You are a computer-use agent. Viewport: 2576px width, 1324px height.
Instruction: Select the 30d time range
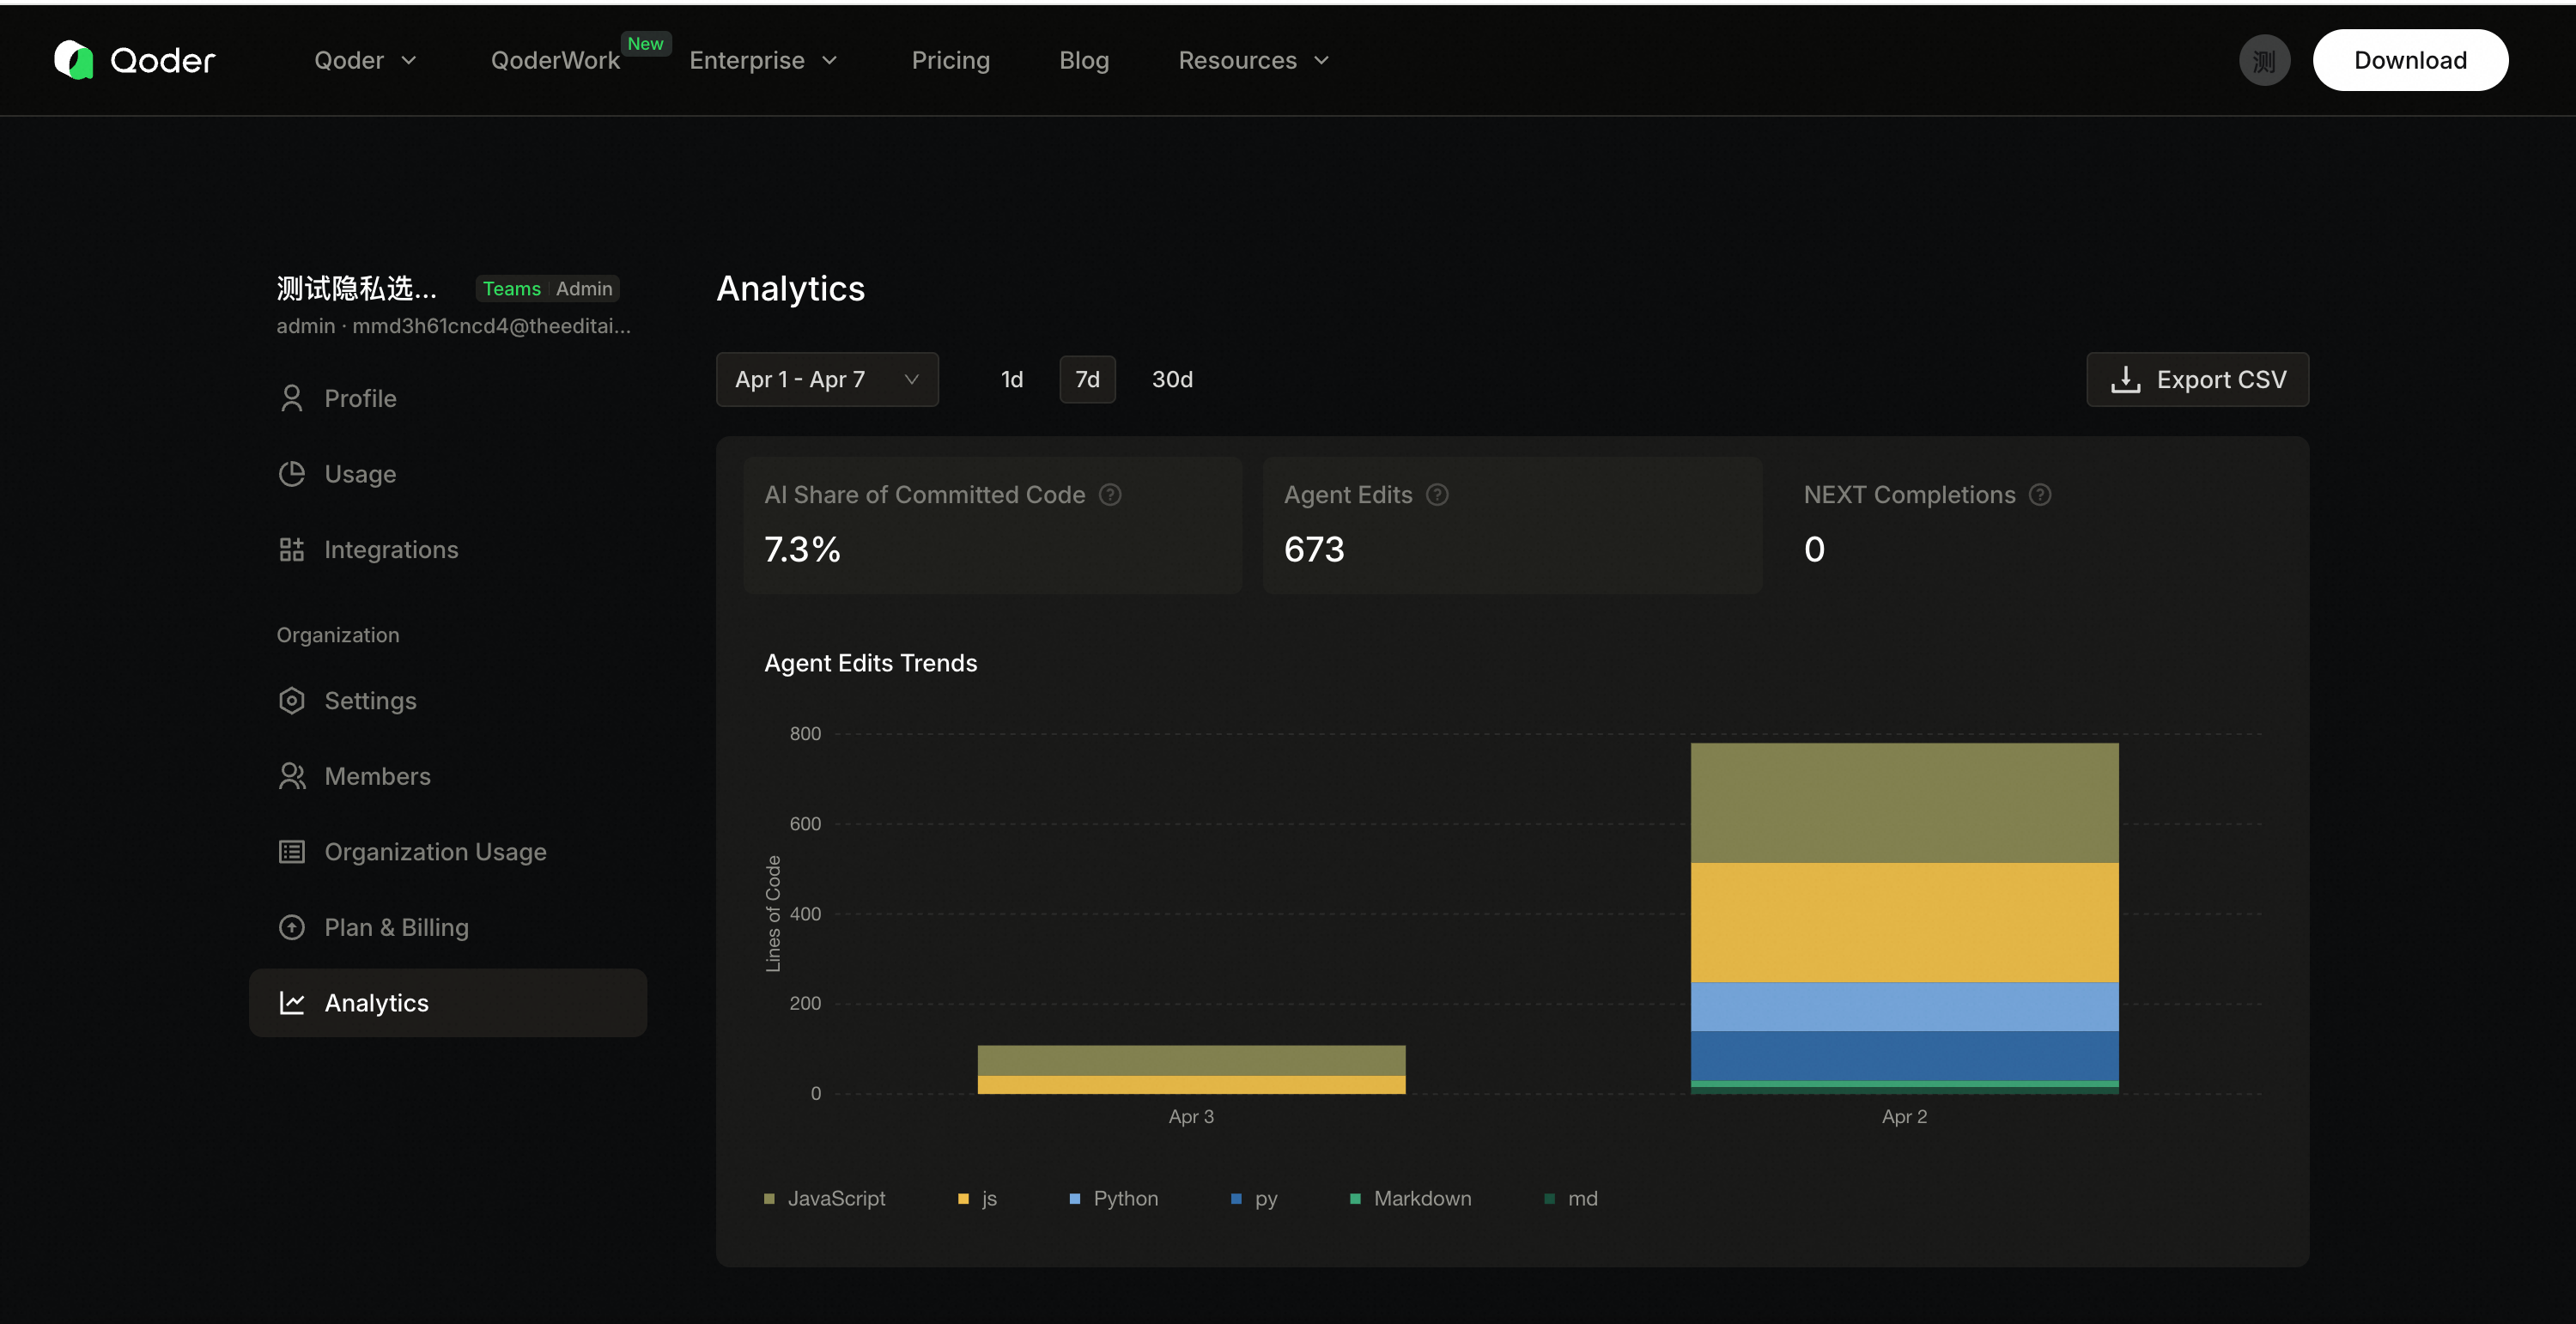pos(1172,380)
